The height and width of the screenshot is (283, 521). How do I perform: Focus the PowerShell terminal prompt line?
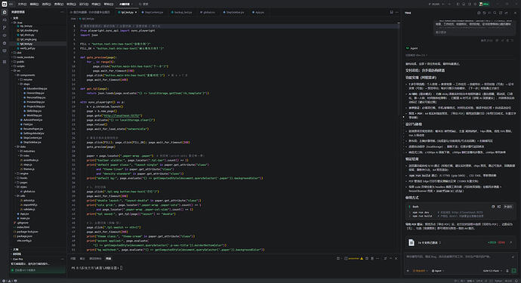[97, 268]
